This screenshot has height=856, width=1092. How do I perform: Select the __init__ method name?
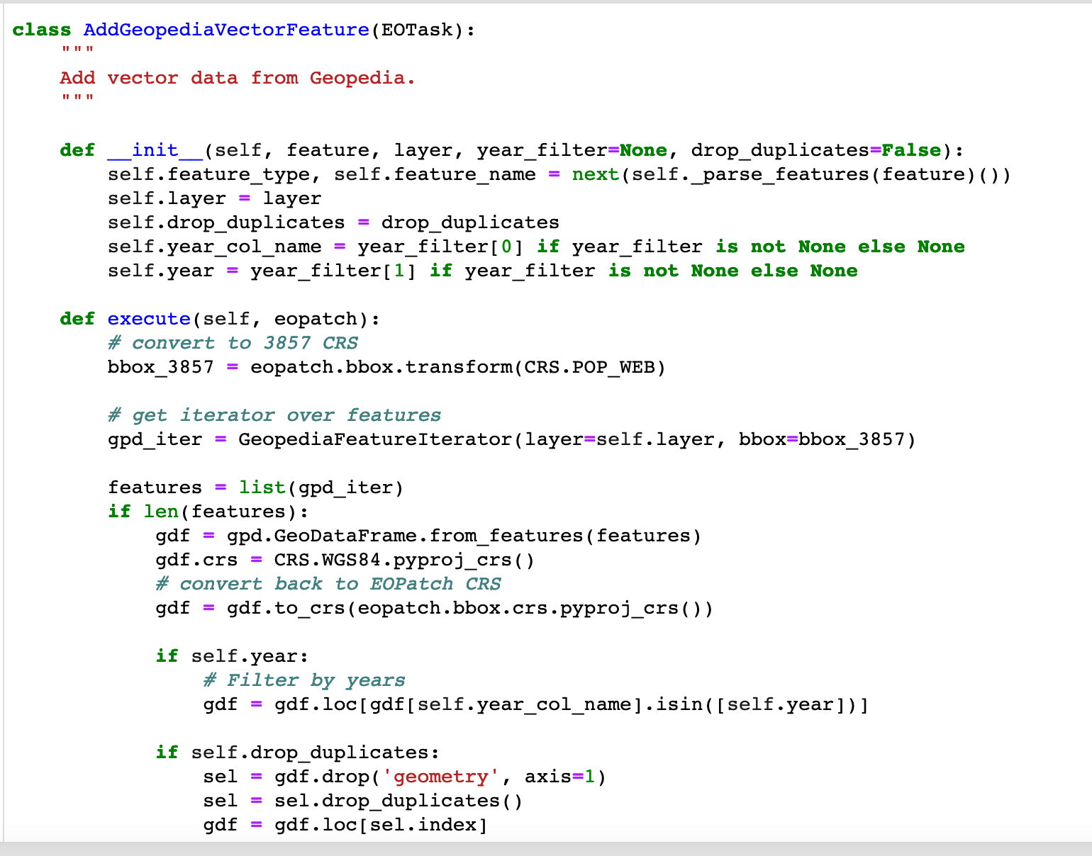(155, 150)
